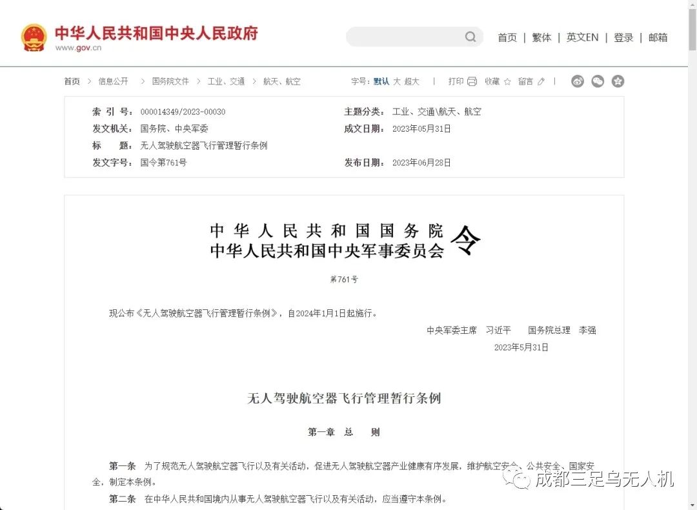Click the Weibo share icon
Viewport: 697px width, 510px height.
click(578, 81)
